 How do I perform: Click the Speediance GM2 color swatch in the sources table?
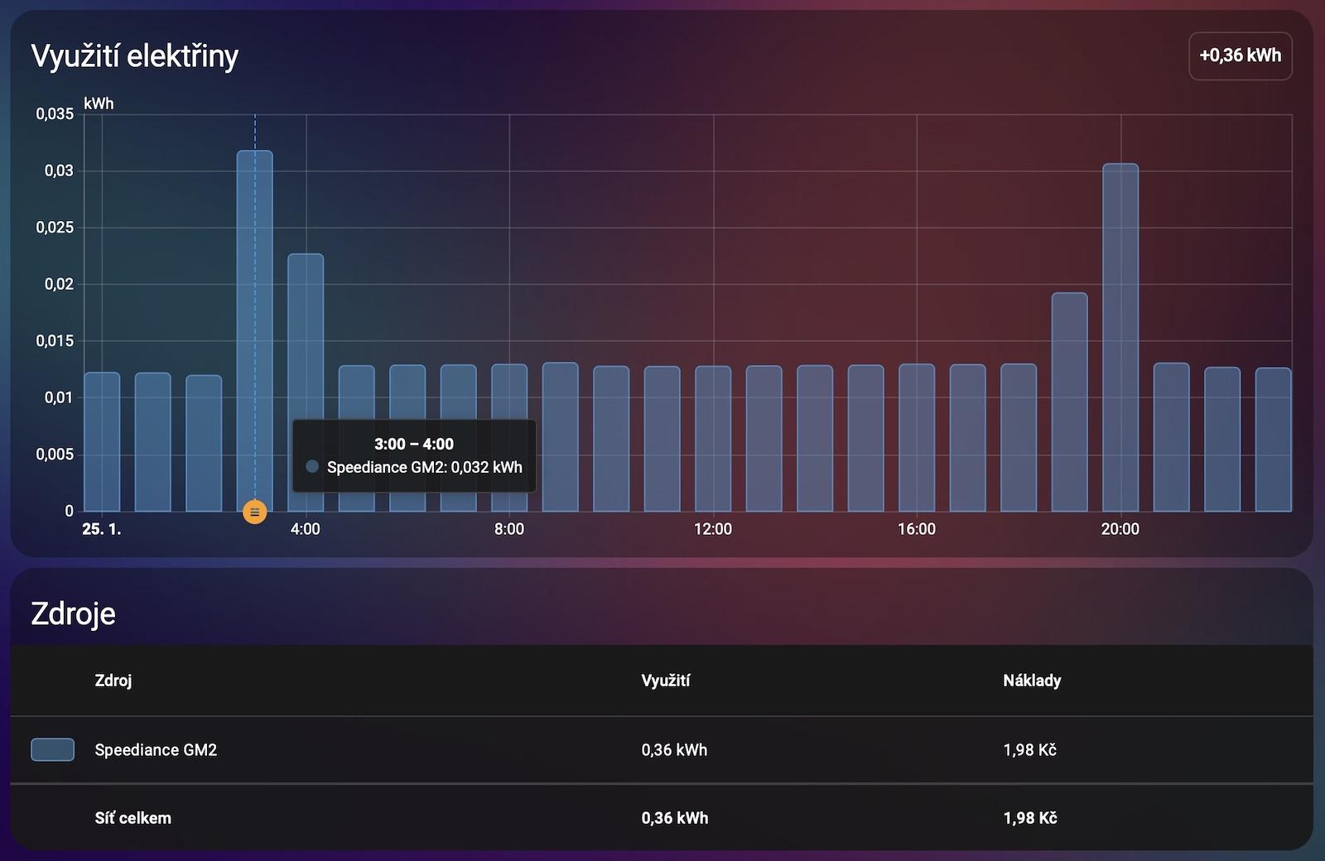[x=52, y=749]
